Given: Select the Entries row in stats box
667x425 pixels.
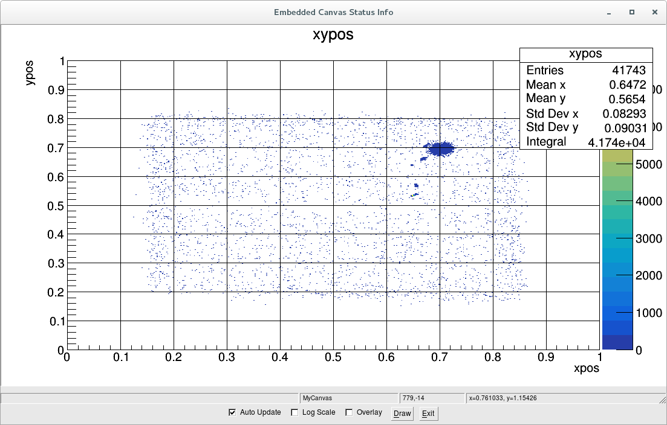Looking at the screenshot, I should point(585,71).
